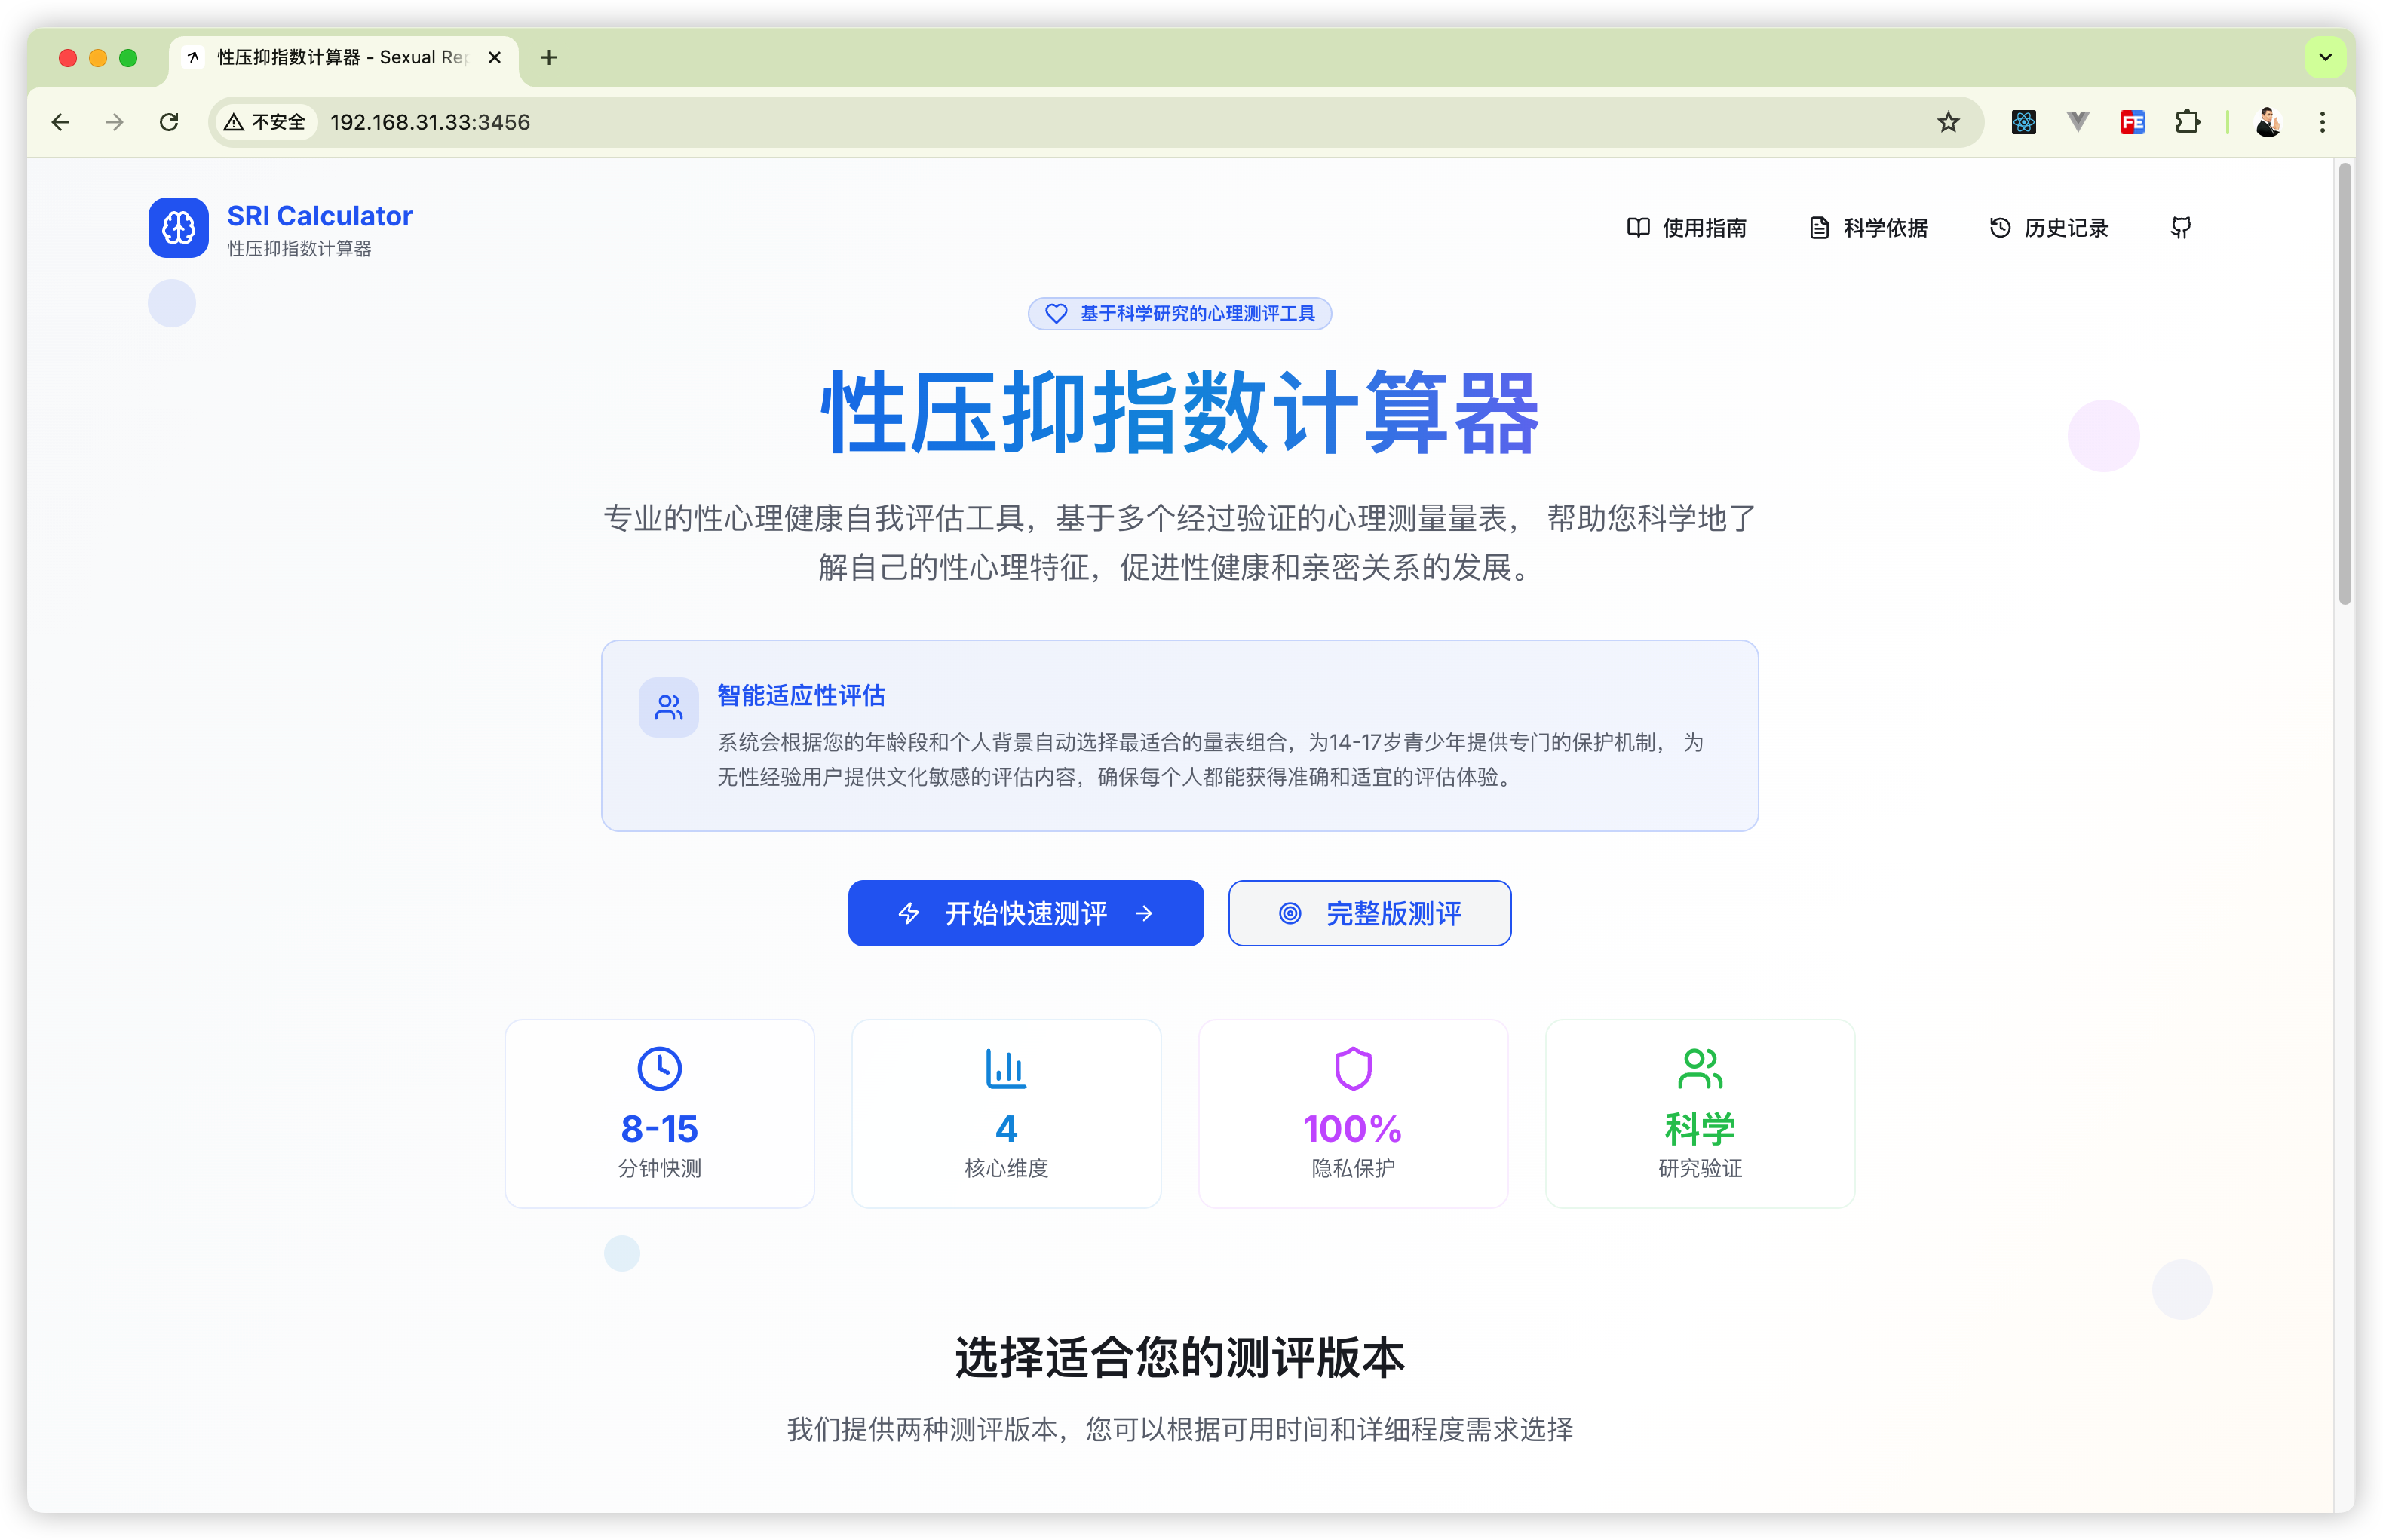Click the React DevTools extension icon

coord(2023,122)
